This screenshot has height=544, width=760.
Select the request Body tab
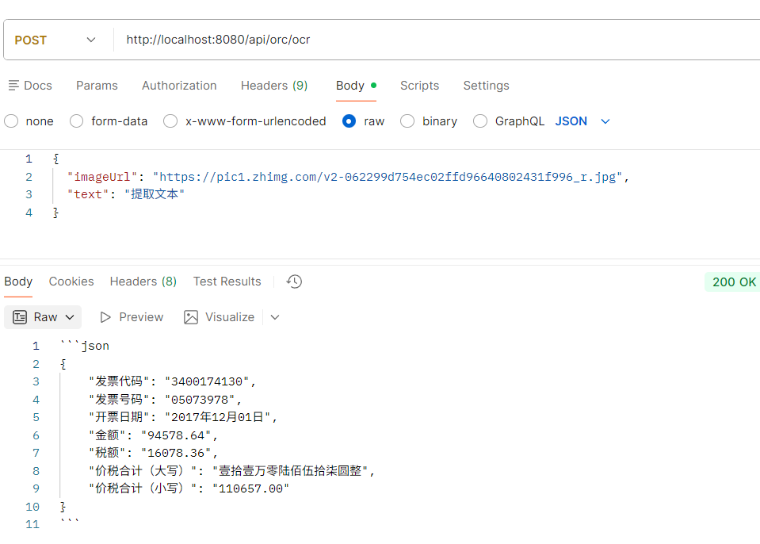coord(356,86)
